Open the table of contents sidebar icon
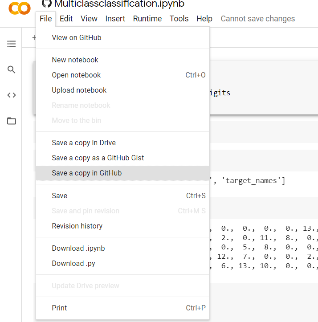Image resolution: width=318 pixels, height=322 pixels. point(12,44)
